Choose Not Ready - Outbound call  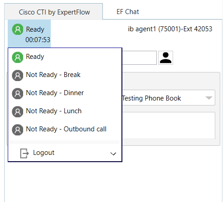click(65, 130)
